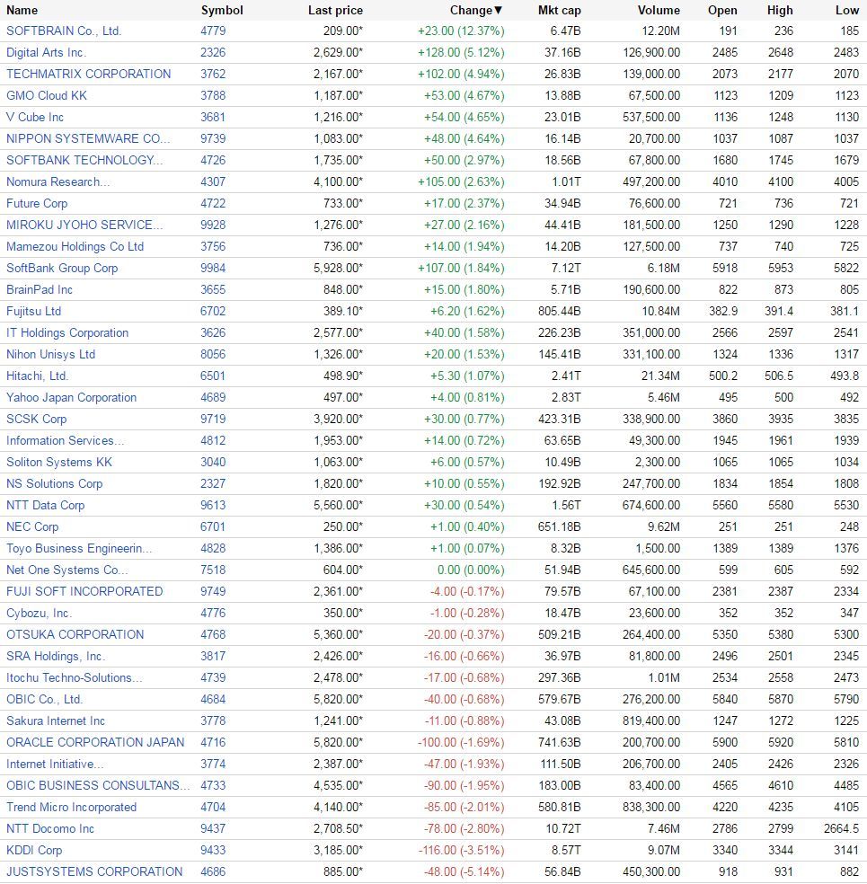Screen dimensions: 867x884
Task: Open Toyo Business Engineerin... link
Action: (x=79, y=549)
